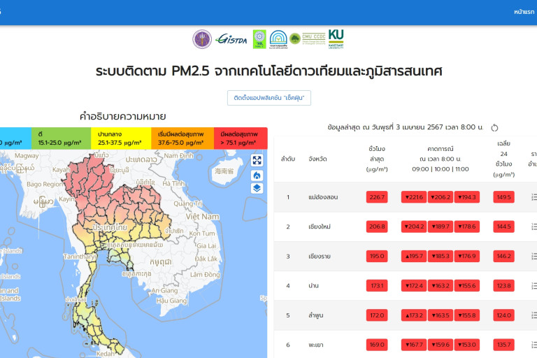Viewport: 537px width, 358px height.
Task: Toggle the fire hotspot map icon
Action: click(x=257, y=175)
